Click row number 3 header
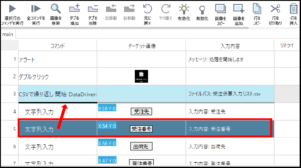The image size is (301, 168). click(10, 94)
